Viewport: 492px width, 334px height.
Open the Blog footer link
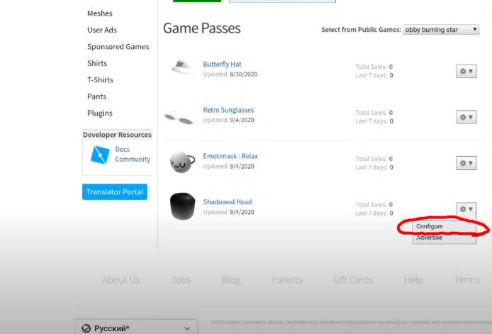point(231,279)
